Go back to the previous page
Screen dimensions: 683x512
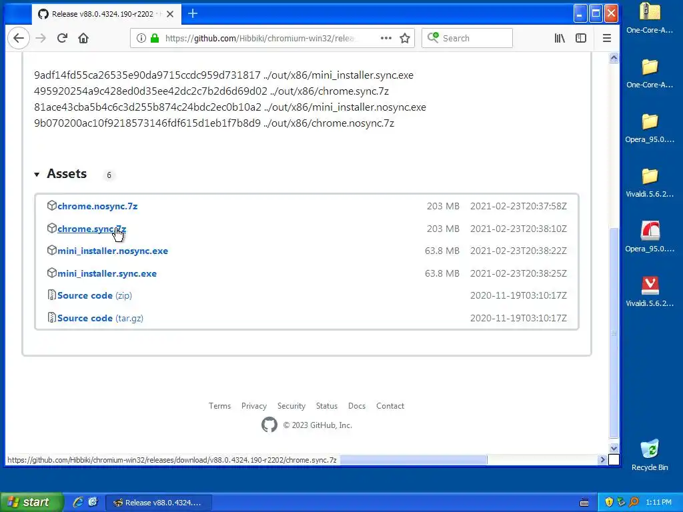pyautogui.click(x=18, y=38)
